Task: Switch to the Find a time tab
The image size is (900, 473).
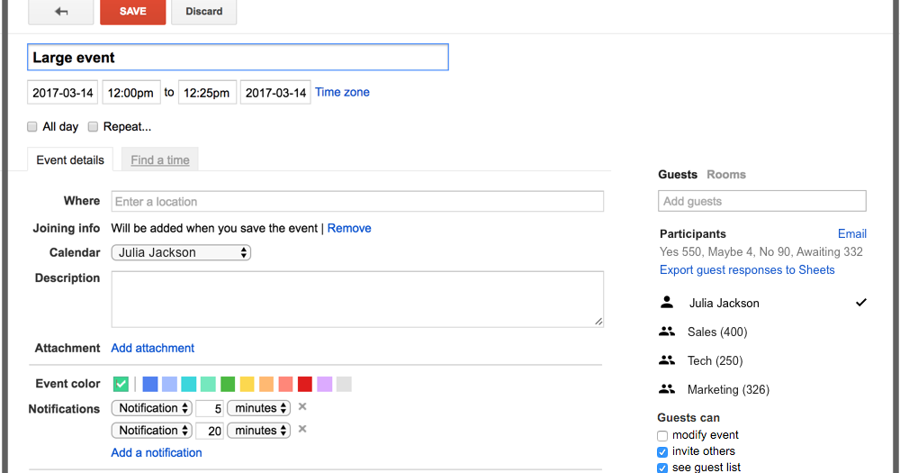Action: pyautogui.click(x=160, y=159)
